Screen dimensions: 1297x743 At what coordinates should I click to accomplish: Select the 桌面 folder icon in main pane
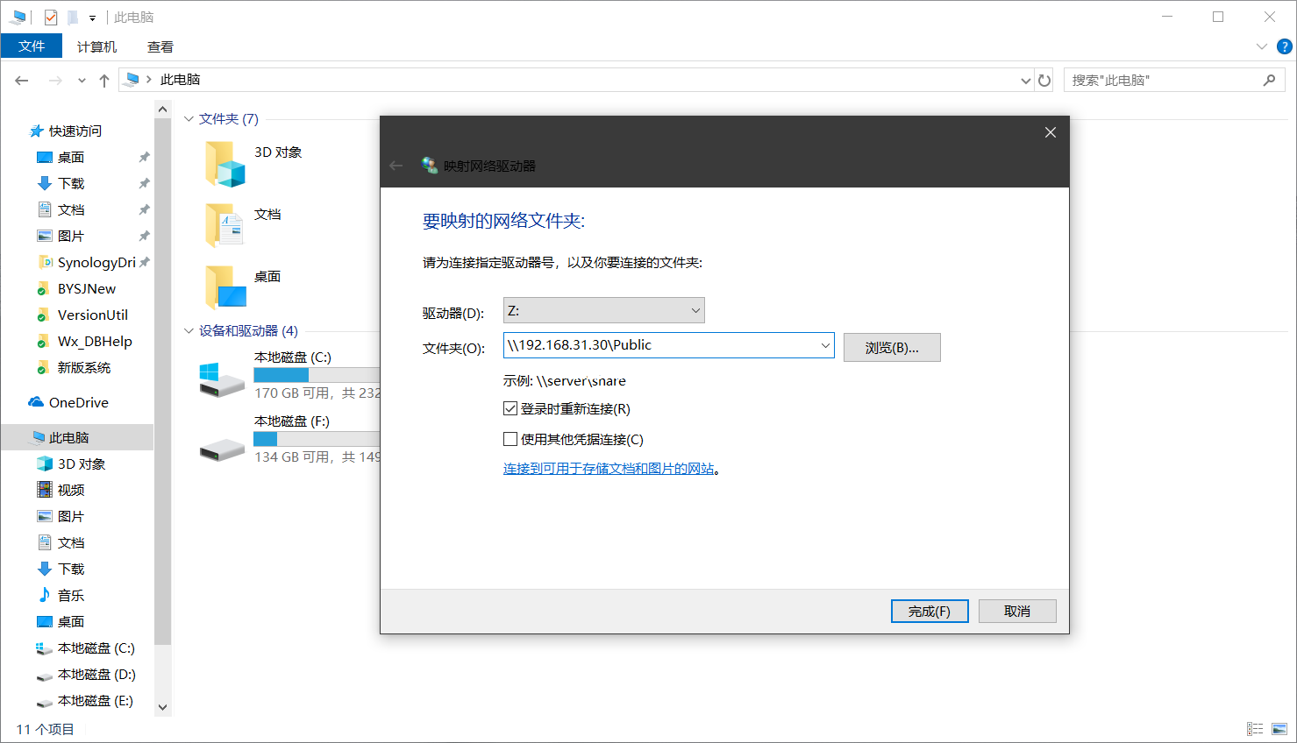[x=224, y=287]
